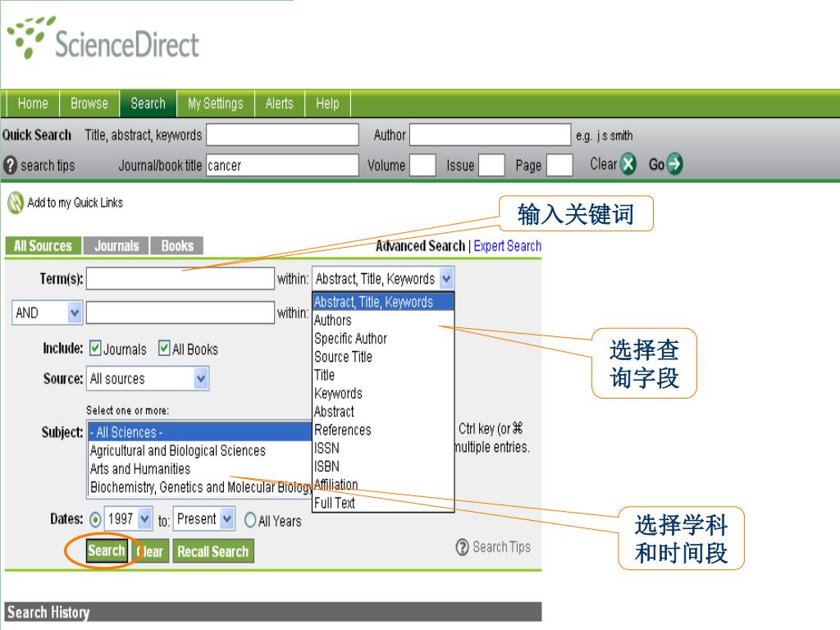Switch to the Journals tab
This screenshot has height=630, width=840.
click(116, 246)
